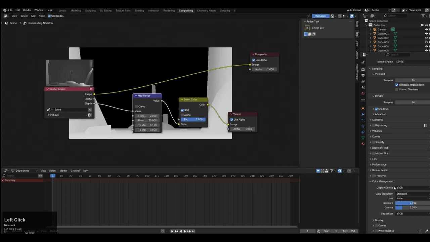The image size is (430, 242).
Task: Open the Object Data green triangle tab
Action: (x=363, y=138)
